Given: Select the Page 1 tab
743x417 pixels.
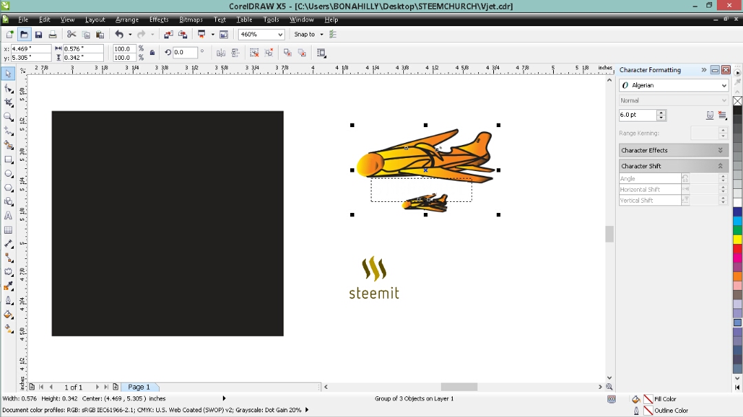Looking at the screenshot, I should [139, 387].
